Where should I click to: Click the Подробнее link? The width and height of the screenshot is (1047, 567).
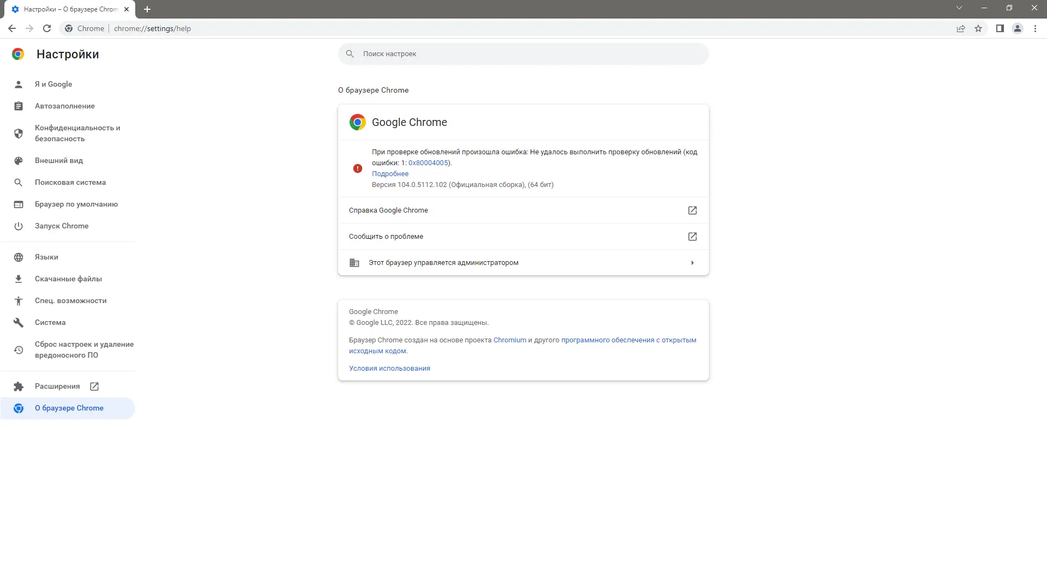(390, 174)
